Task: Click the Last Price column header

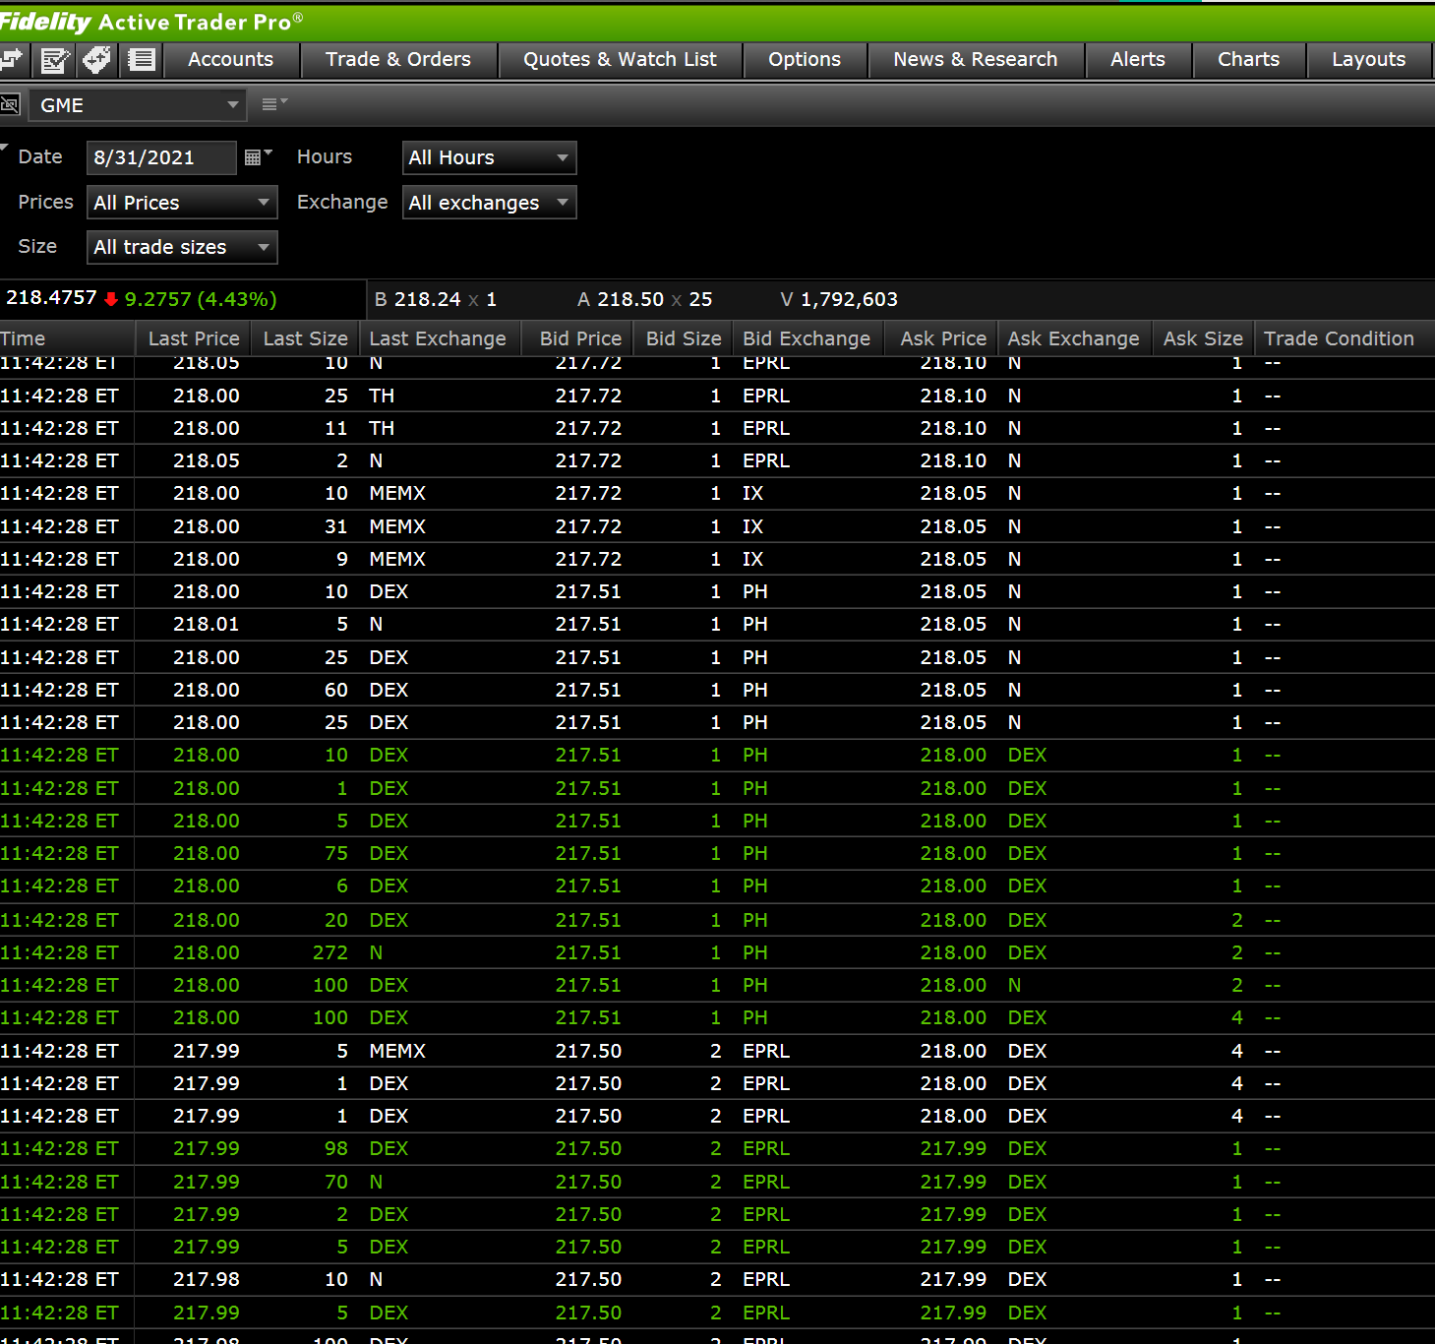Action: pos(194,338)
